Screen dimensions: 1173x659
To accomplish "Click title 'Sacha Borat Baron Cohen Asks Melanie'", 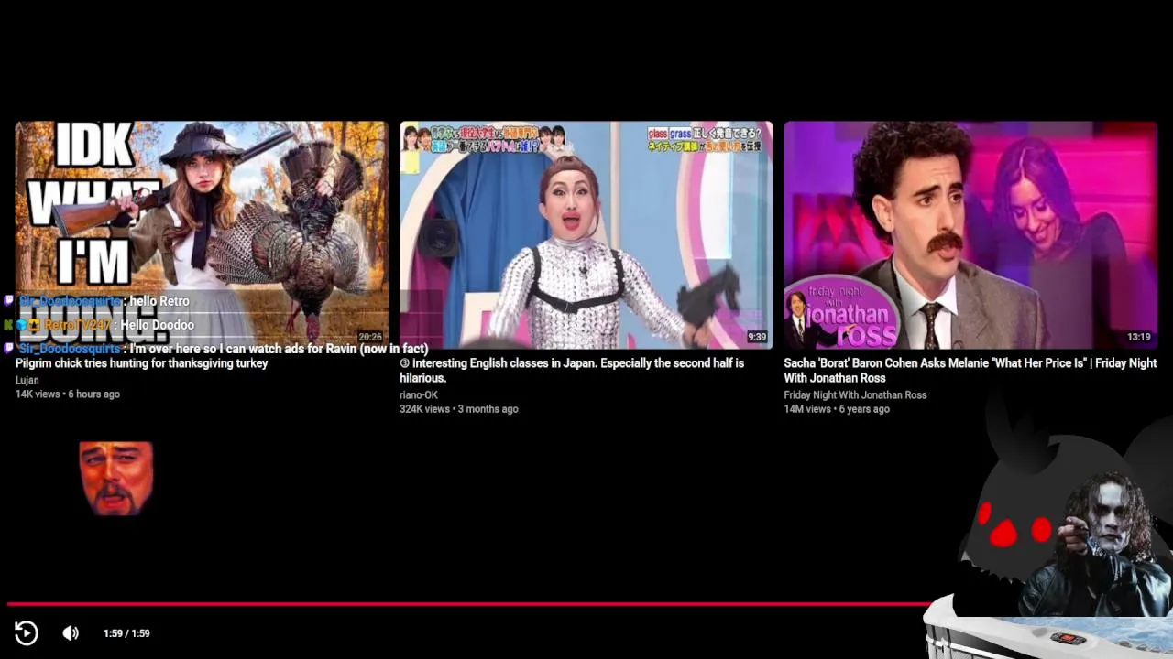I will (x=970, y=371).
